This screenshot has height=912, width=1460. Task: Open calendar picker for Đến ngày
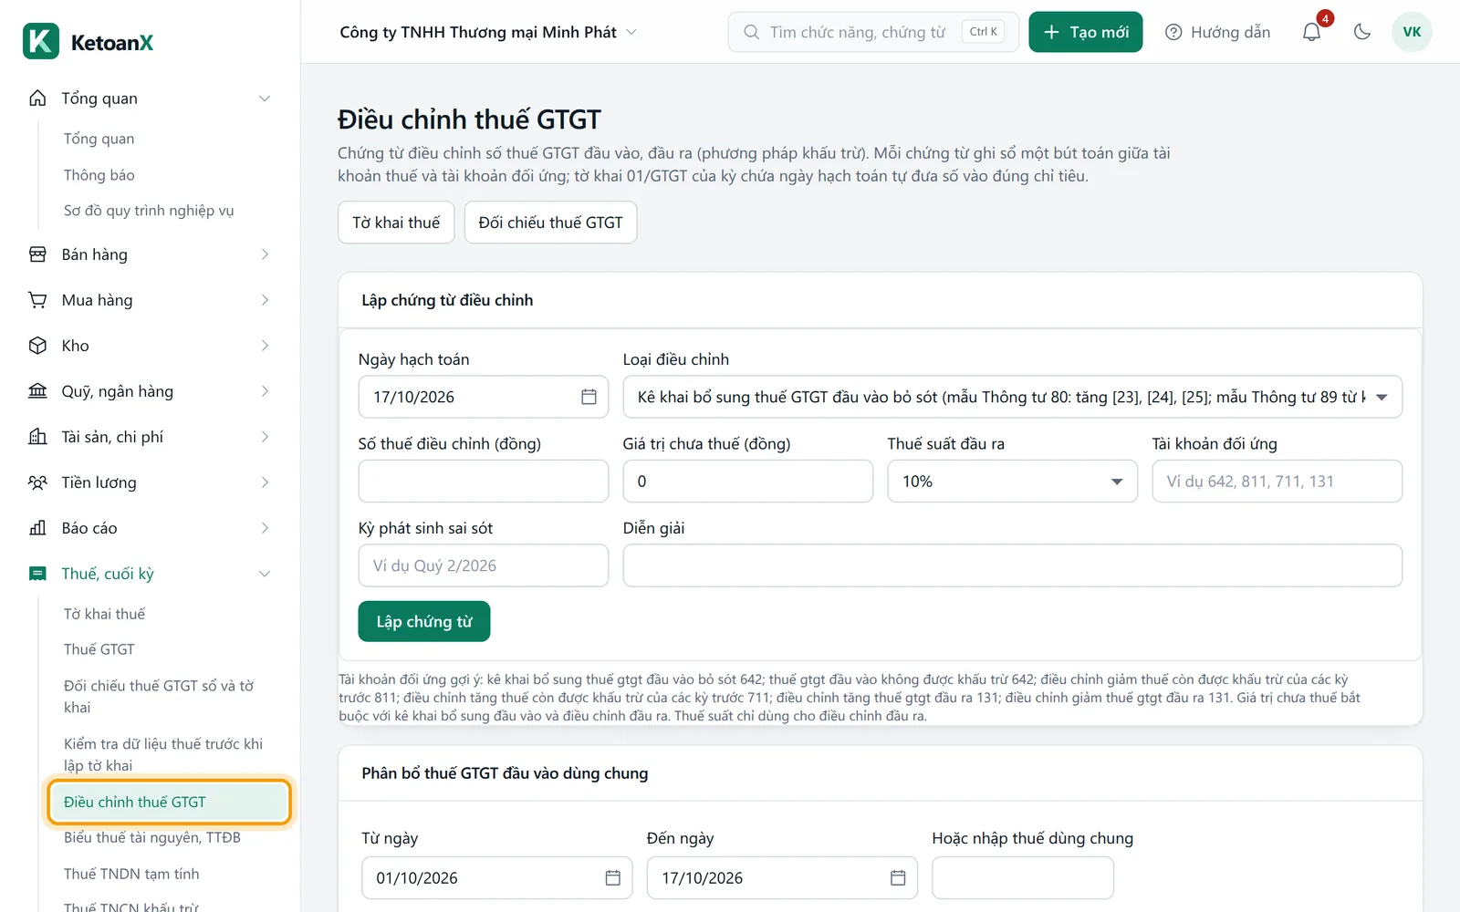click(898, 877)
